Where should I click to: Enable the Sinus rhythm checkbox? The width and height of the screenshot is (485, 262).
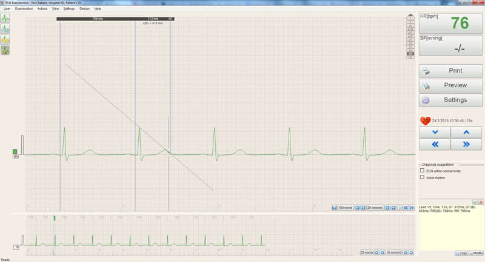pyautogui.click(x=422, y=178)
